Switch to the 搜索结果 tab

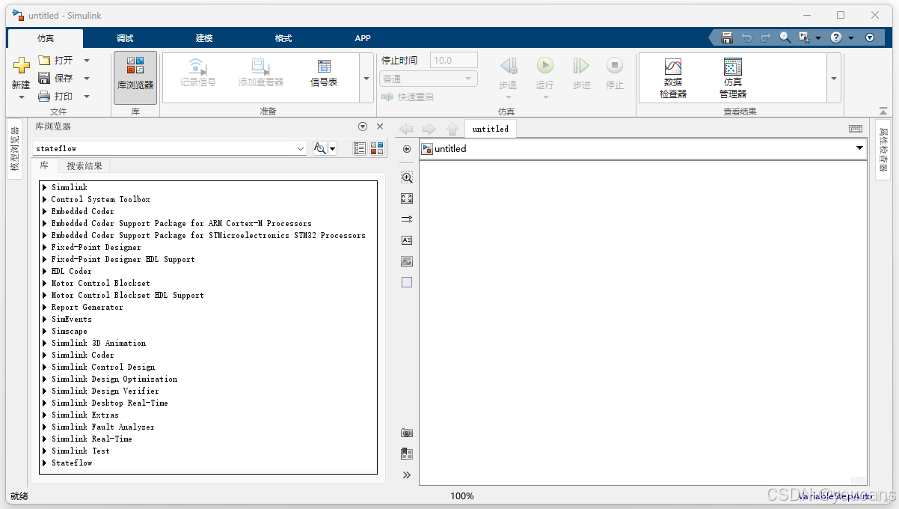coord(85,165)
